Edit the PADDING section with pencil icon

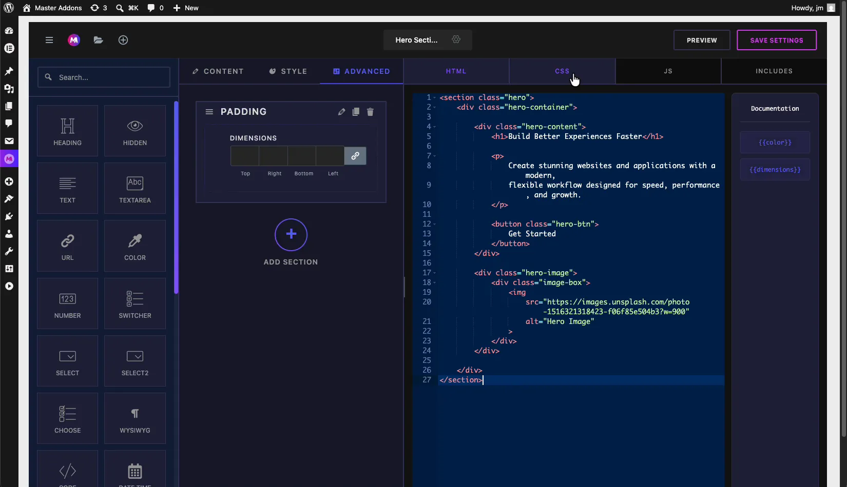tap(341, 112)
